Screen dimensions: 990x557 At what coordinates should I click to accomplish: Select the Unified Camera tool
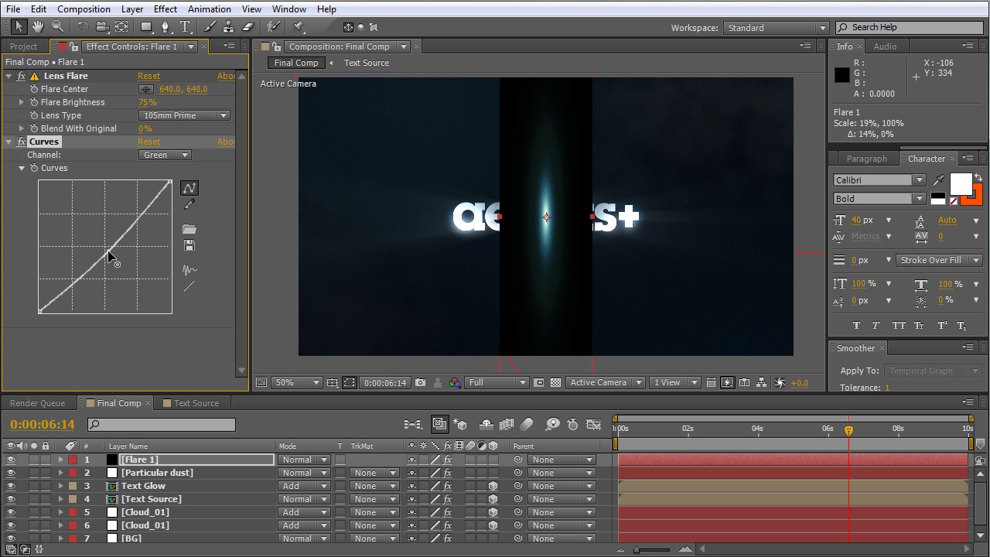click(102, 27)
